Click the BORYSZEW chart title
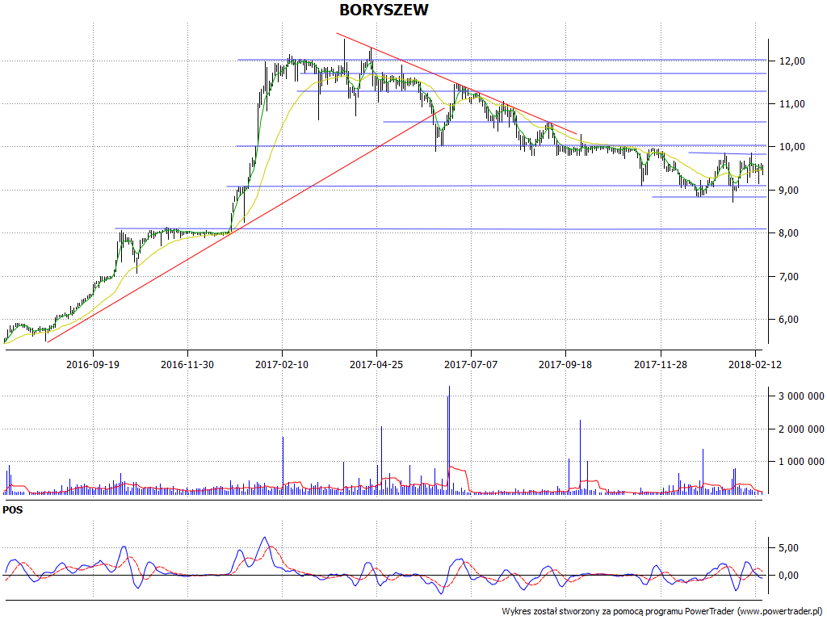Screen dimensions: 827x620 click(x=384, y=10)
